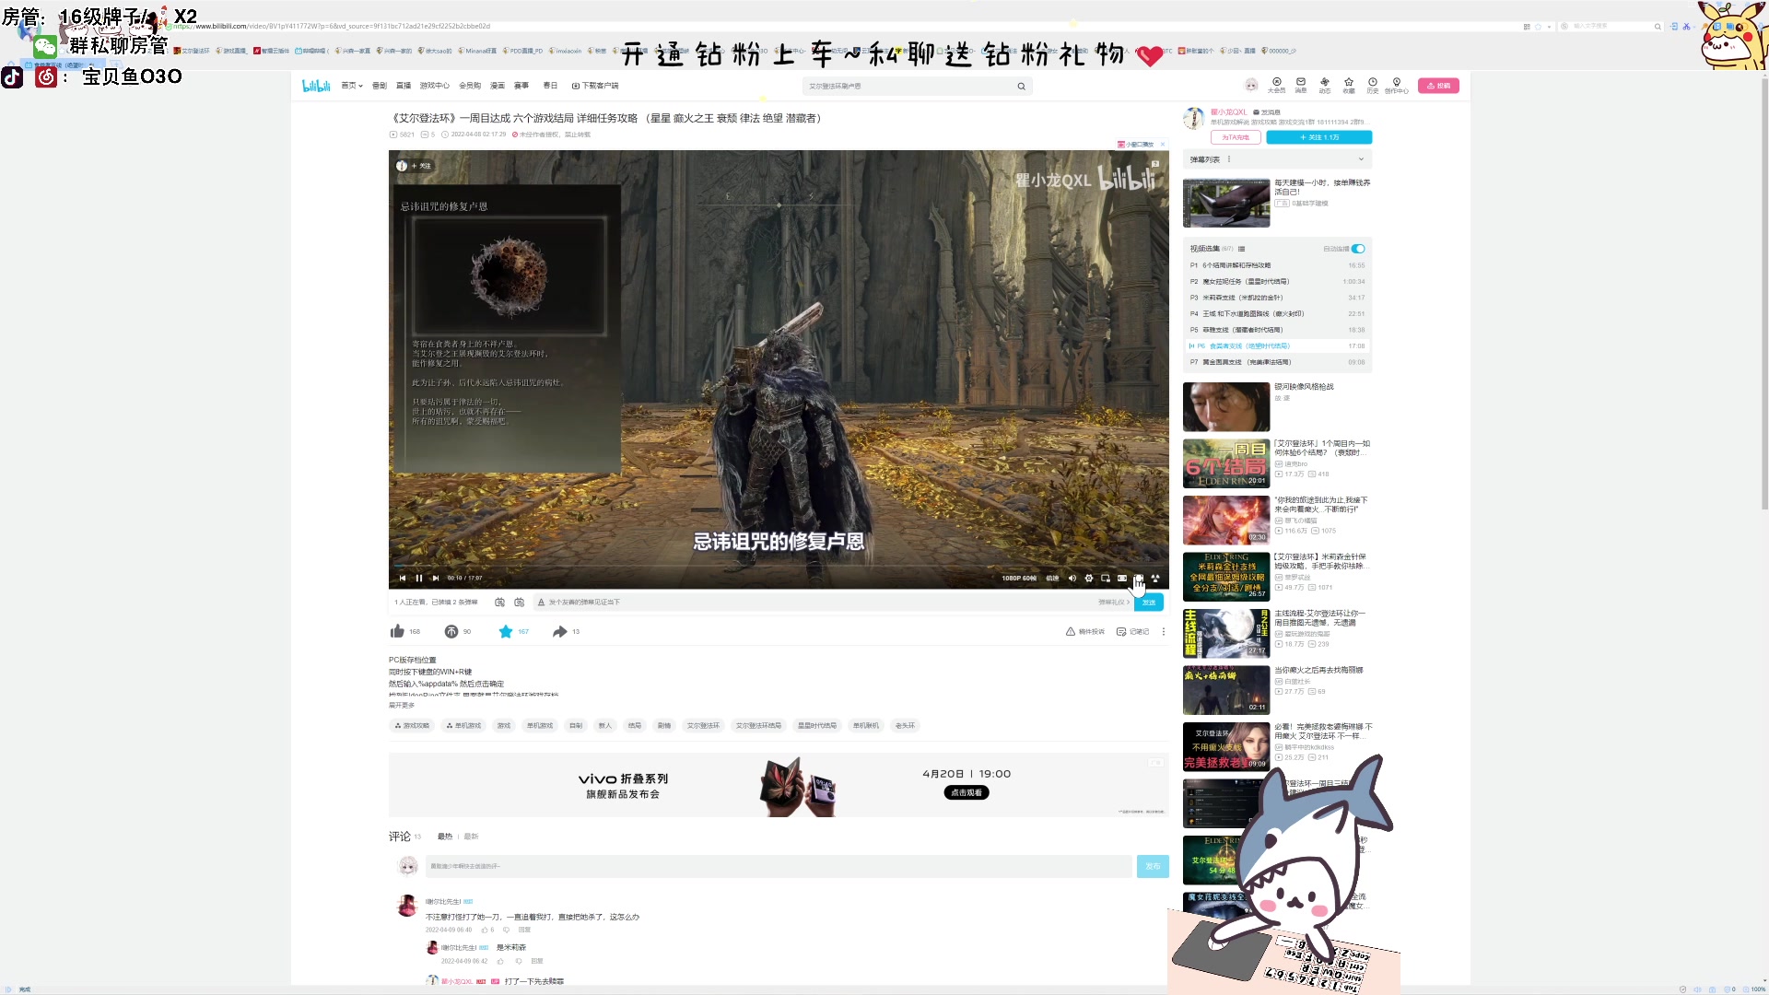Open 会员购 in top nav

pyautogui.click(x=470, y=86)
